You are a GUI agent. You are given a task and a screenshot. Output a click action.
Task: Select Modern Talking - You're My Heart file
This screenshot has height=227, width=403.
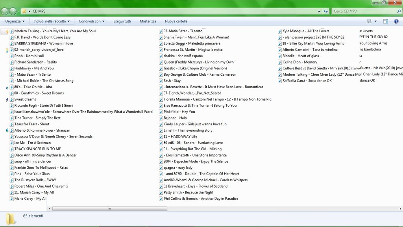click(53, 31)
